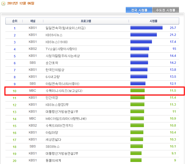
Task: Click program KBS9시뉴스
Action: pyautogui.click(x=54, y=35)
